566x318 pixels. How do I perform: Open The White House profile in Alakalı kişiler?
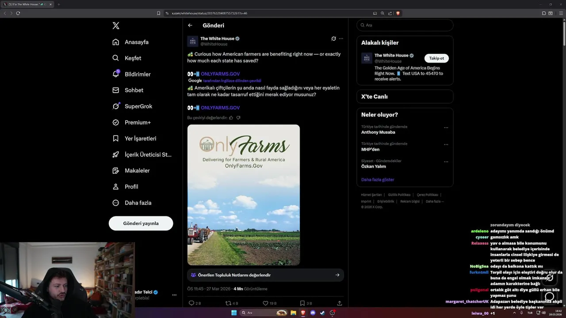pyautogui.click(x=391, y=56)
